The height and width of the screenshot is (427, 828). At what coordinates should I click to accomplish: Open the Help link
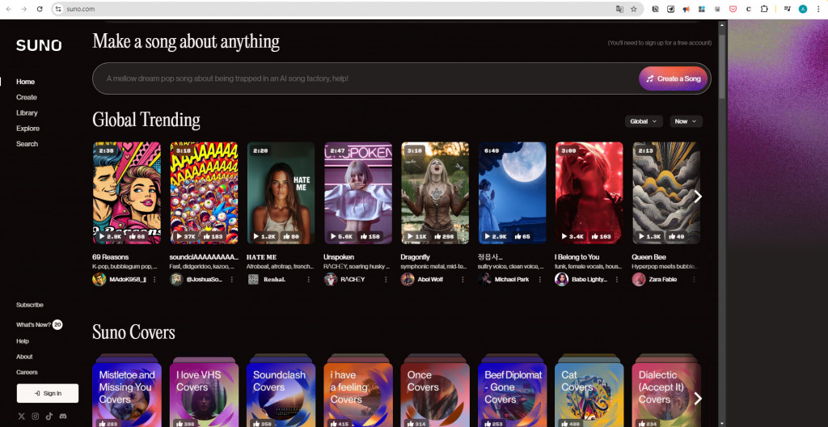[23, 341]
